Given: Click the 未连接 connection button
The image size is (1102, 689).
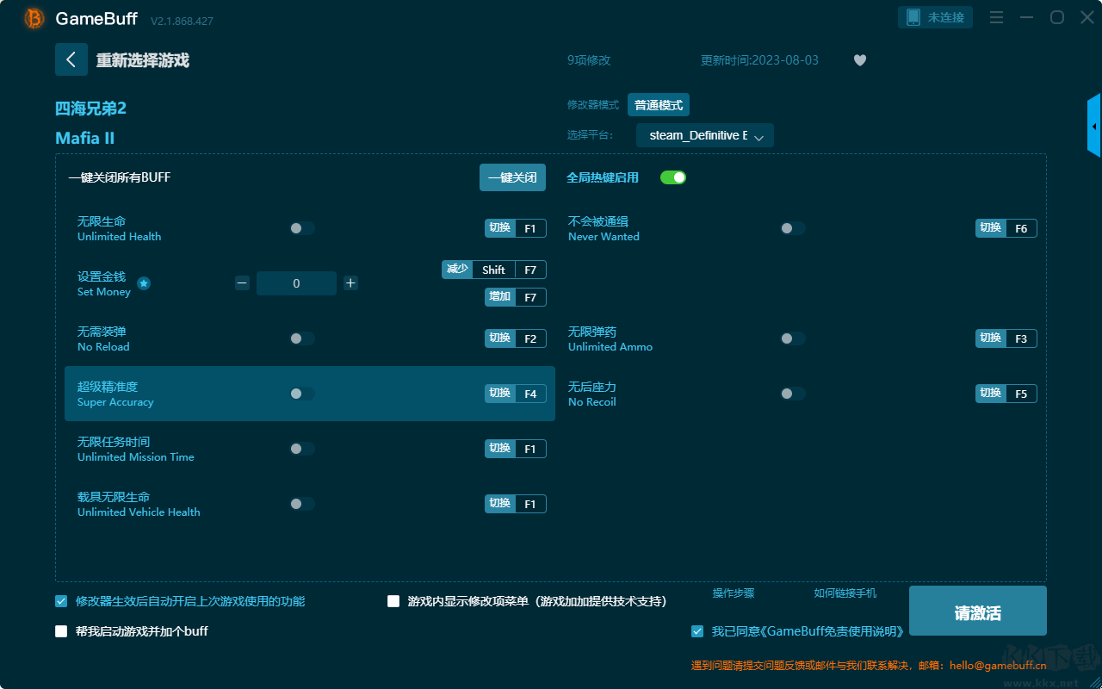Looking at the screenshot, I should (x=936, y=17).
